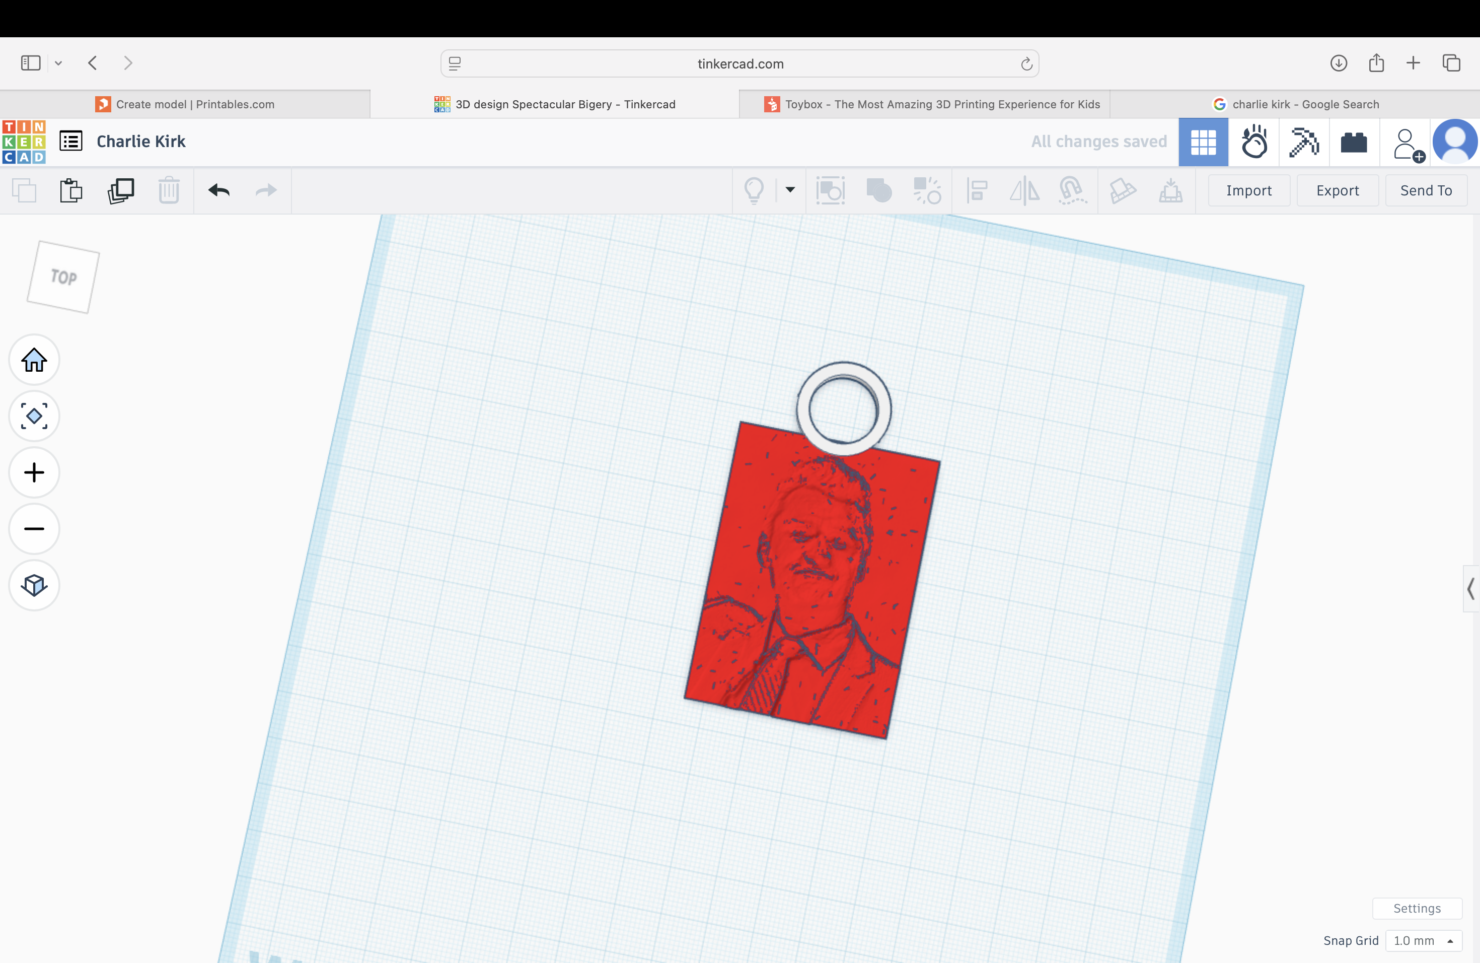The height and width of the screenshot is (963, 1480).
Task: Open the sidebar options chevron
Action: (58, 63)
